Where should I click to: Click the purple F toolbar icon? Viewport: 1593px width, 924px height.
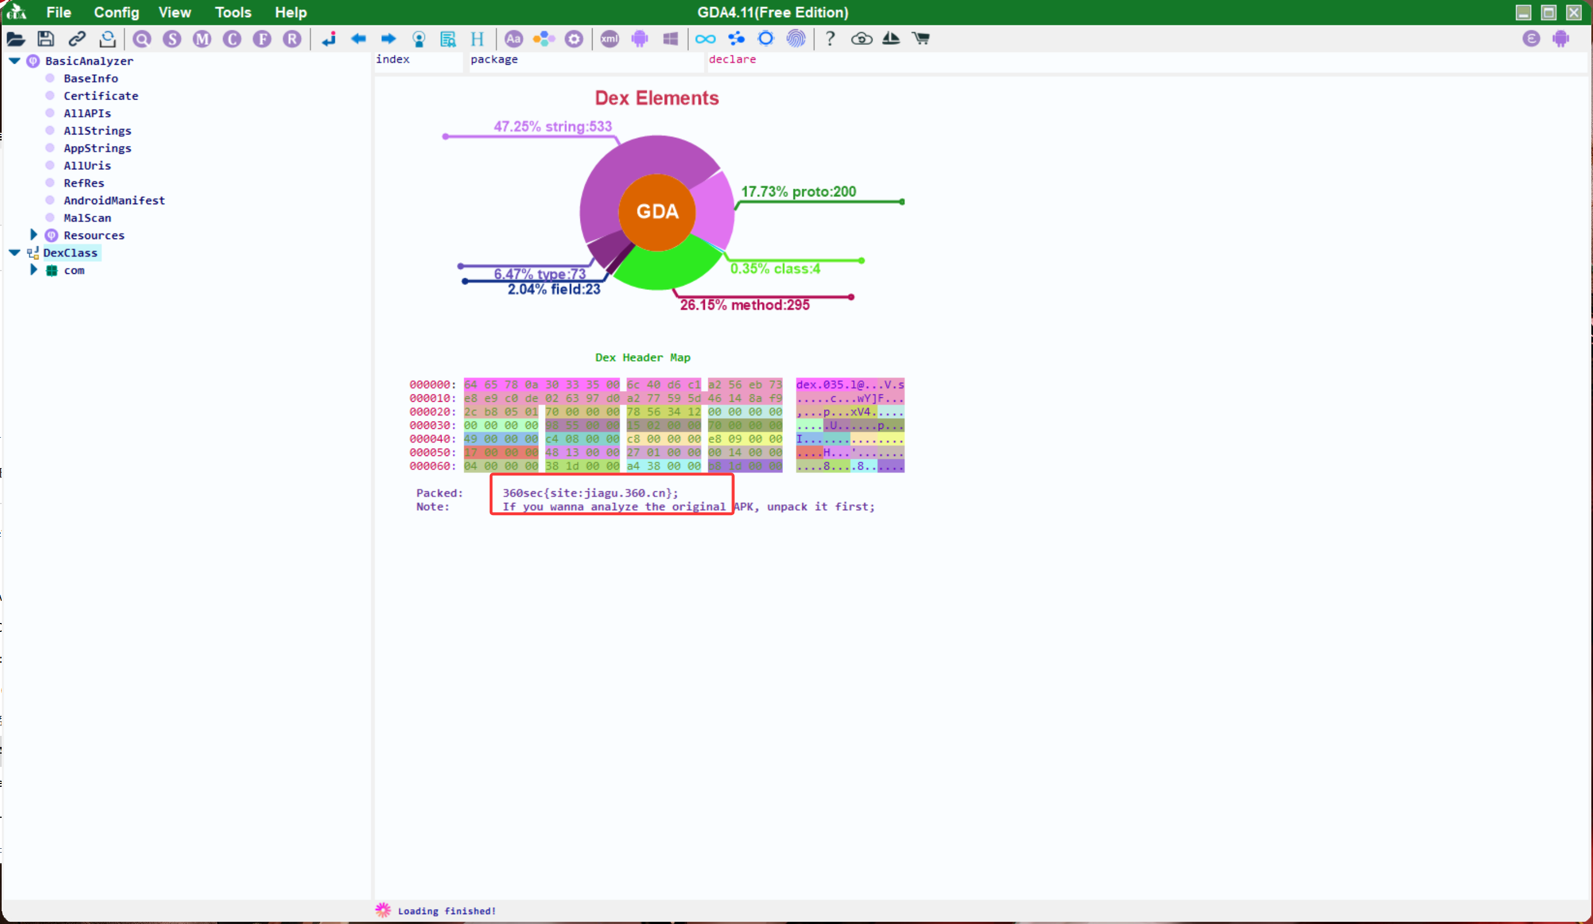(x=262, y=39)
